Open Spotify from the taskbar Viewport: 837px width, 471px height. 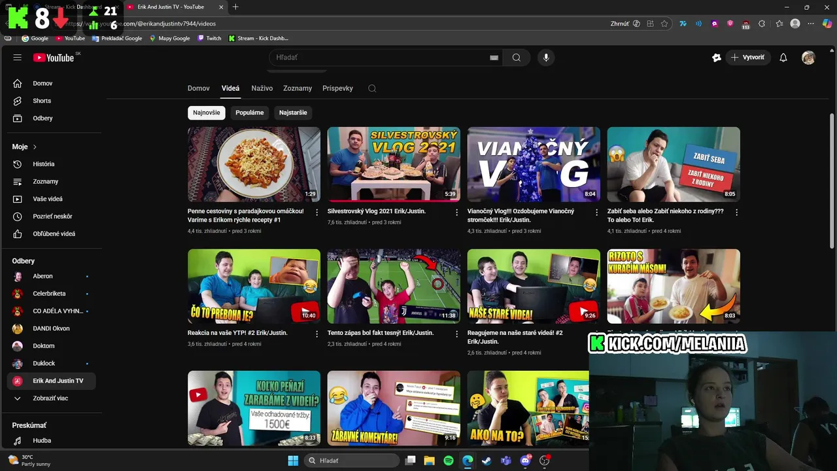pos(449,461)
